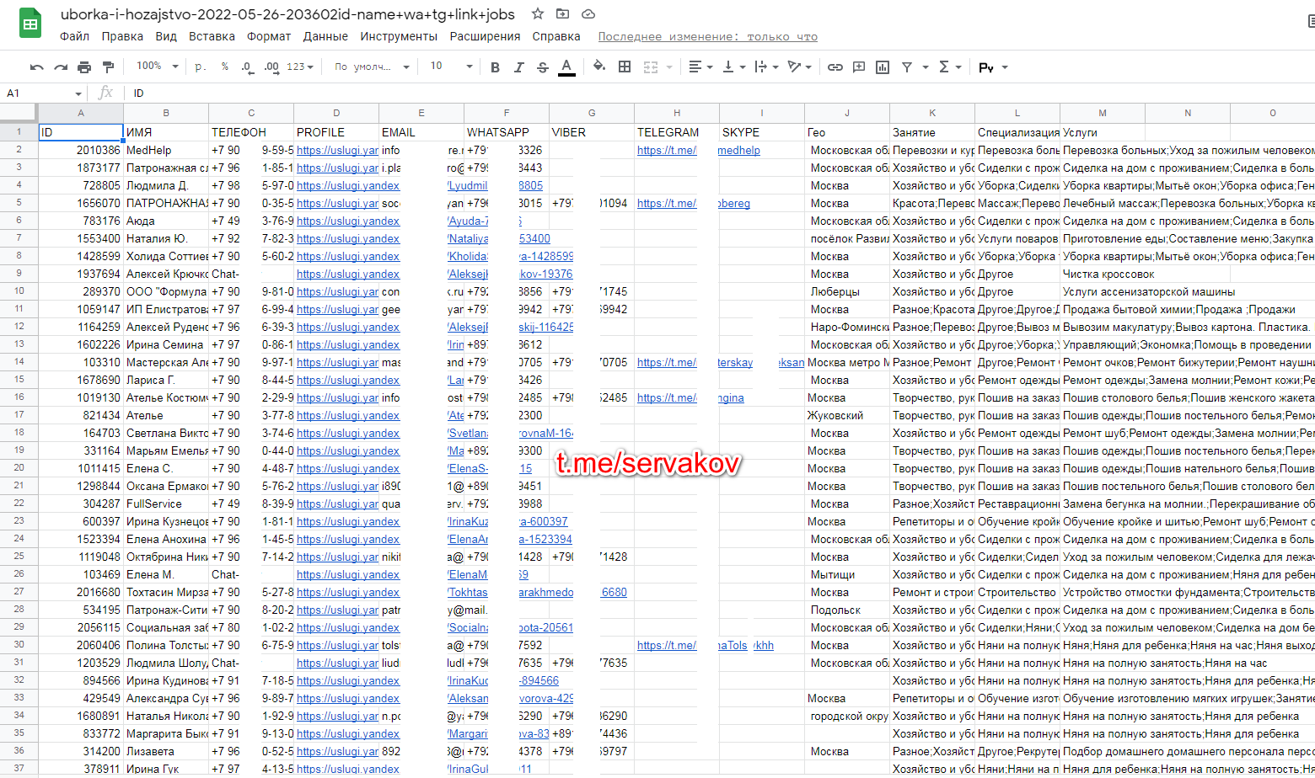Image resolution: width=1315 pixels, height=778 pixels.
Task: Toggle strikethrough formatting
Action: point(543,67)
